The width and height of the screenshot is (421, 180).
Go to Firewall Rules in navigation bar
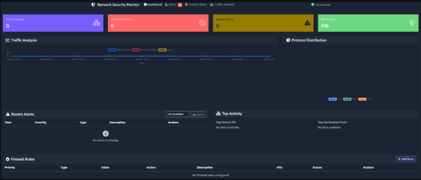point(196,4)
